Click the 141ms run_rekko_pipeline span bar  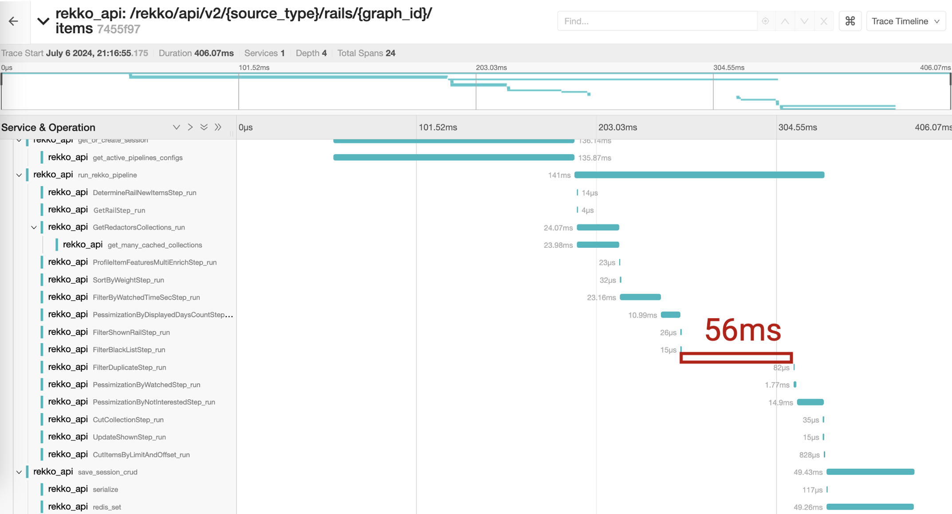(699, 175)
